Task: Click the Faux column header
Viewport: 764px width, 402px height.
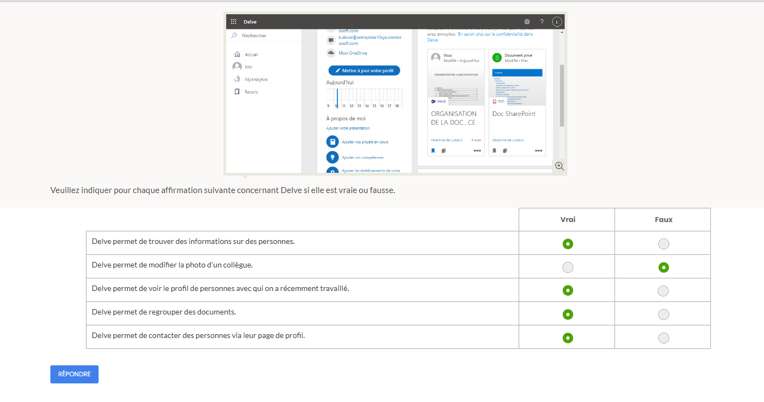Action: click(663, 219)
